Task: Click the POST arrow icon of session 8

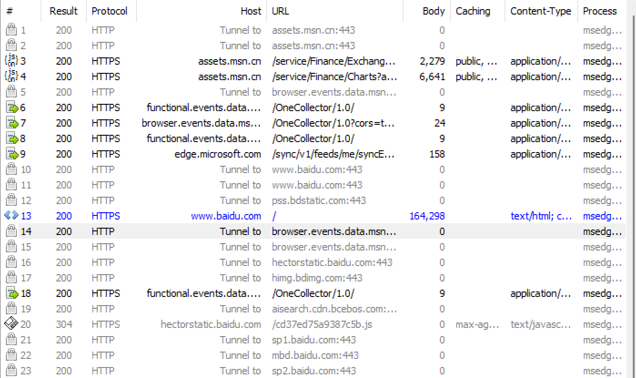Action: coord(11,139)
